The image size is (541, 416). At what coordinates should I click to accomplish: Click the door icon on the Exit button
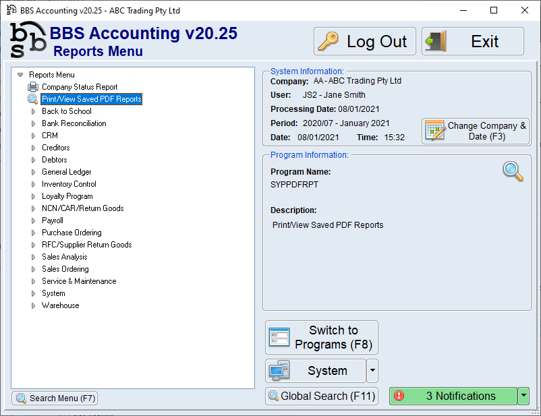pyautogui.click(x=435, y=41)
